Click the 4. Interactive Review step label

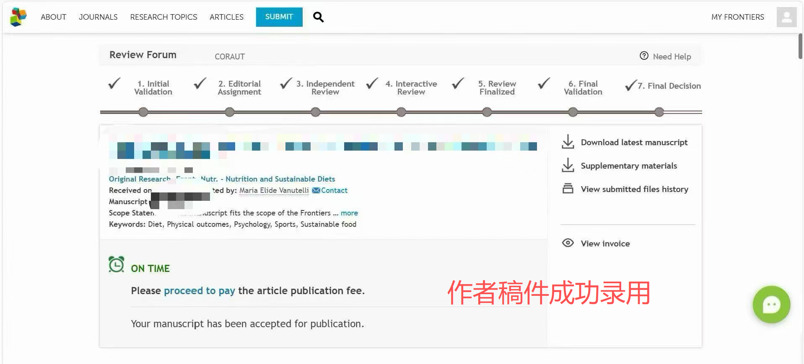point(411,88)
